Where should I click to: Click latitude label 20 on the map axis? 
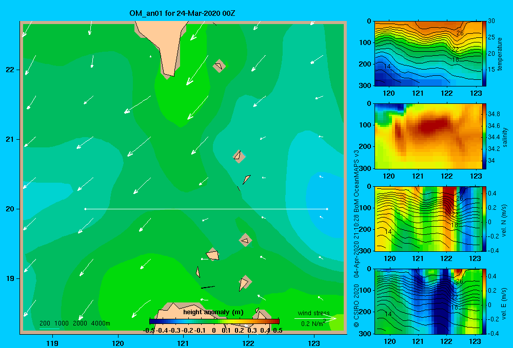pos(10,209)
